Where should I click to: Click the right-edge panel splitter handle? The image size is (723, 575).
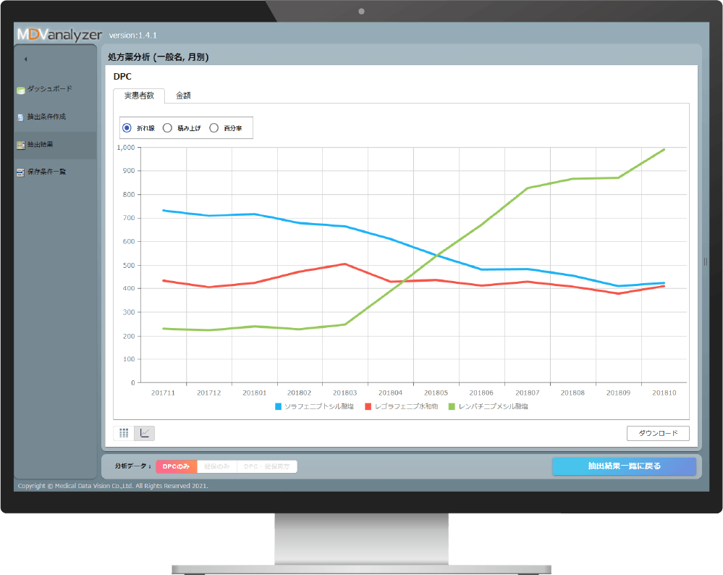[x=706, y=261]
